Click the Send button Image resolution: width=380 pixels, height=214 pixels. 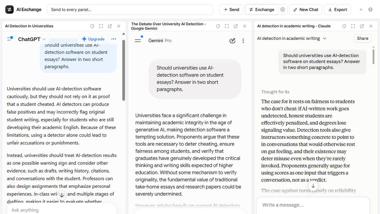[x=231, y=10]
